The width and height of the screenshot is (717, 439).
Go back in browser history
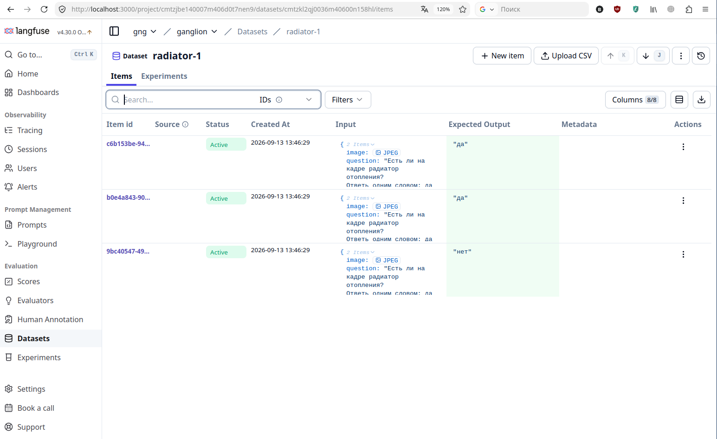11,9
